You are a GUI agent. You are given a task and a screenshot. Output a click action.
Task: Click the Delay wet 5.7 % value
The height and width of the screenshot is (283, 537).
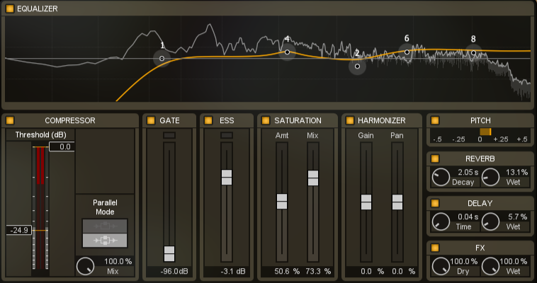[517, 216]
